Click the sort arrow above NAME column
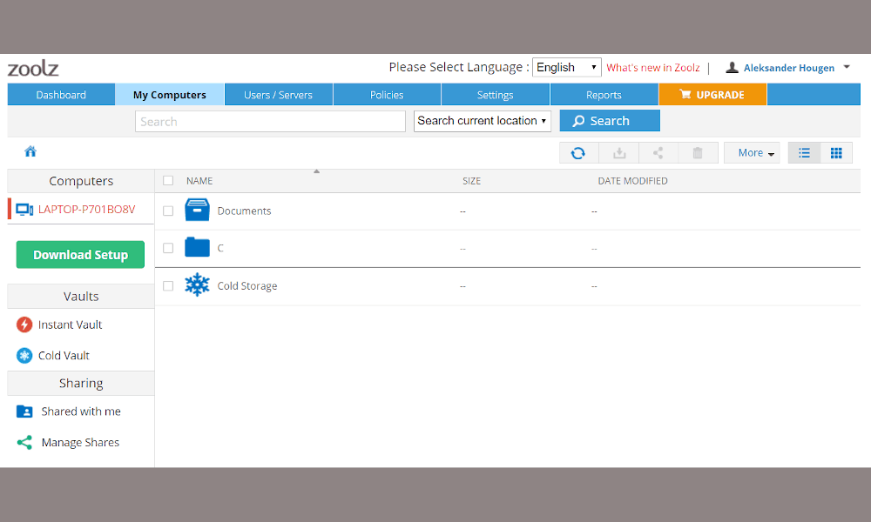Image resolution: width=871 pixels, height=522 pixels. coord(317,171)
